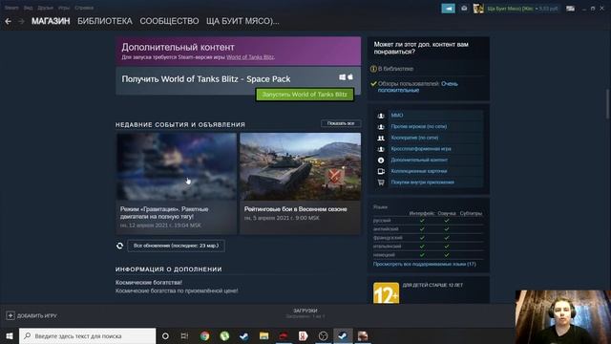Click Кооператив (по сети) link
The width and height of the screenshot is (611, 344).
pyautogui.click(x=414, y=138)
